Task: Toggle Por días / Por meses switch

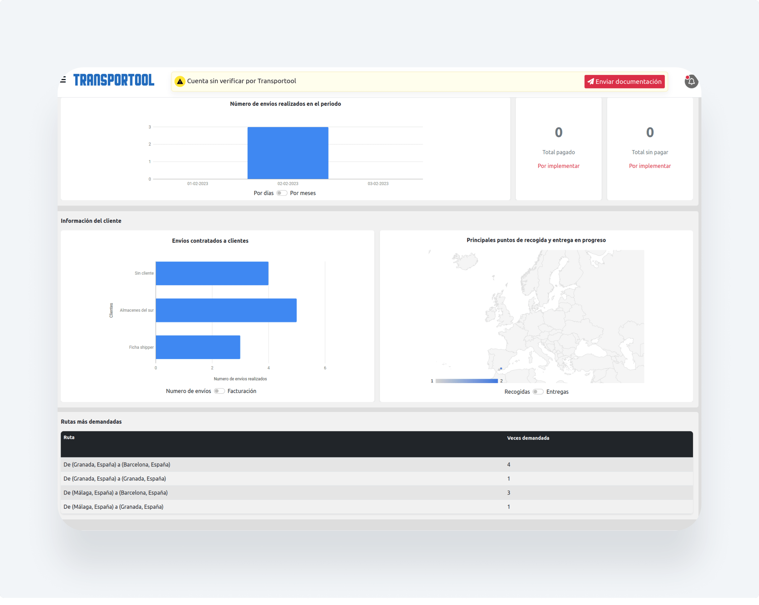Action: pyautogui.click(x=281, y=193)
